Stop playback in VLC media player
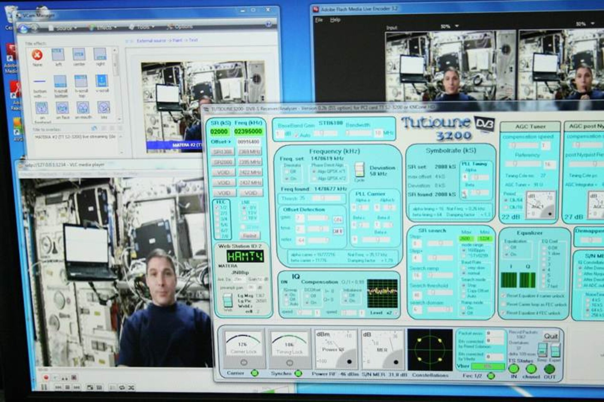The width and height of the screenshot is (604, 402). click(67, 388)
